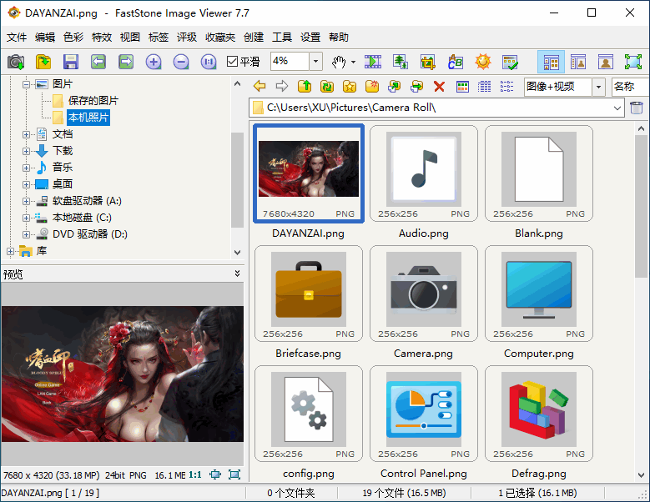This screenshot has height=502, width=650.
Task: Click the recycle bin icon beside path
Action: coord(637,108)
